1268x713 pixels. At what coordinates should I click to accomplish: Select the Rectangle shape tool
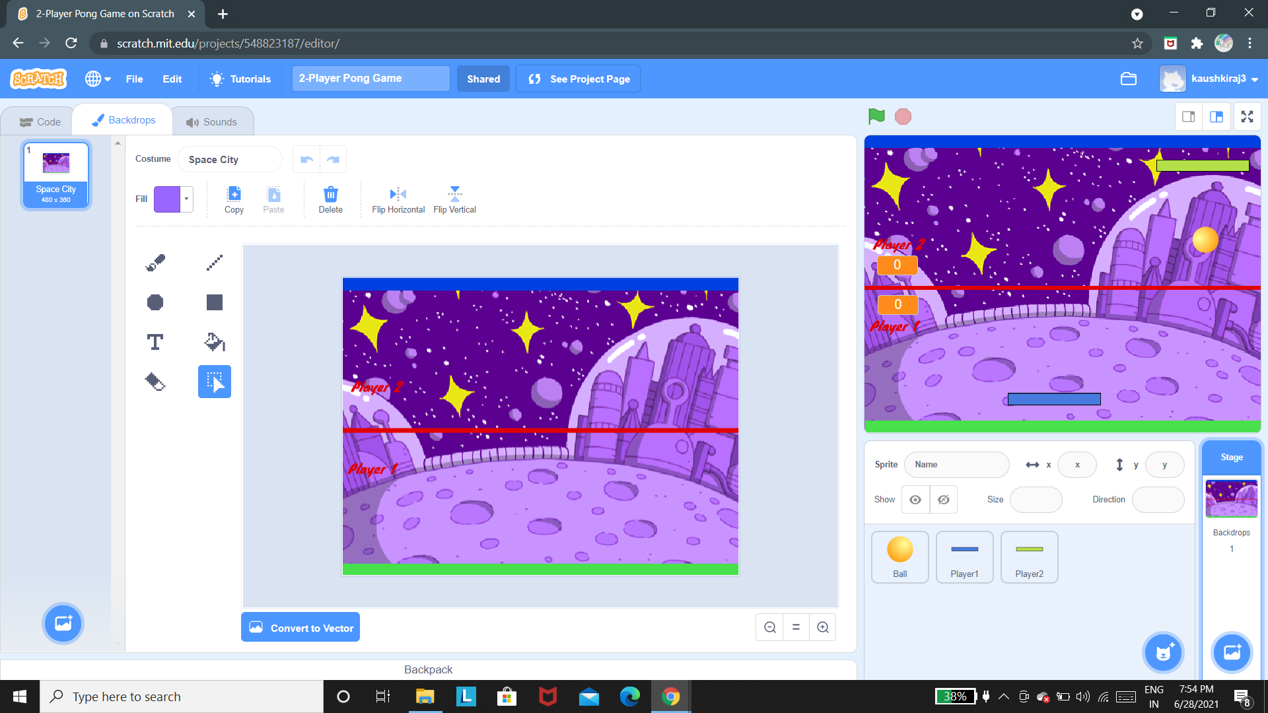click(x=215, y=302)
